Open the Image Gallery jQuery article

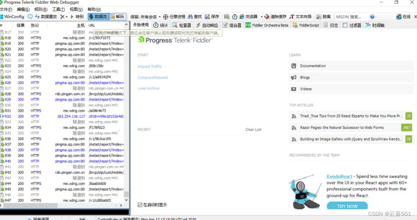coord(351,139)
